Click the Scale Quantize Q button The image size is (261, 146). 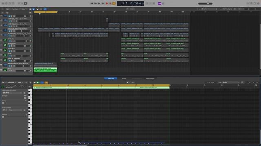coord(24,110)
